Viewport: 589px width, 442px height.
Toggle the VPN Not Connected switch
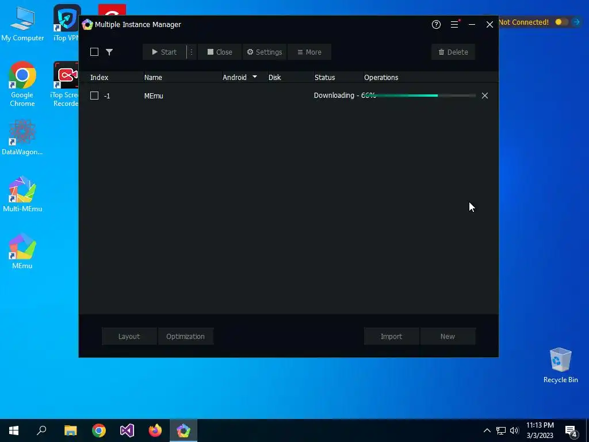pos(561,22)
